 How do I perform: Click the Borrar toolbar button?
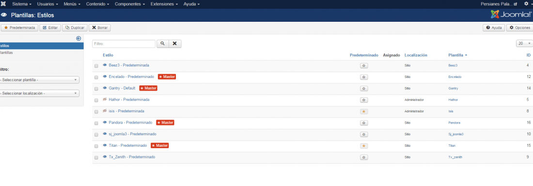click(100, 28)
